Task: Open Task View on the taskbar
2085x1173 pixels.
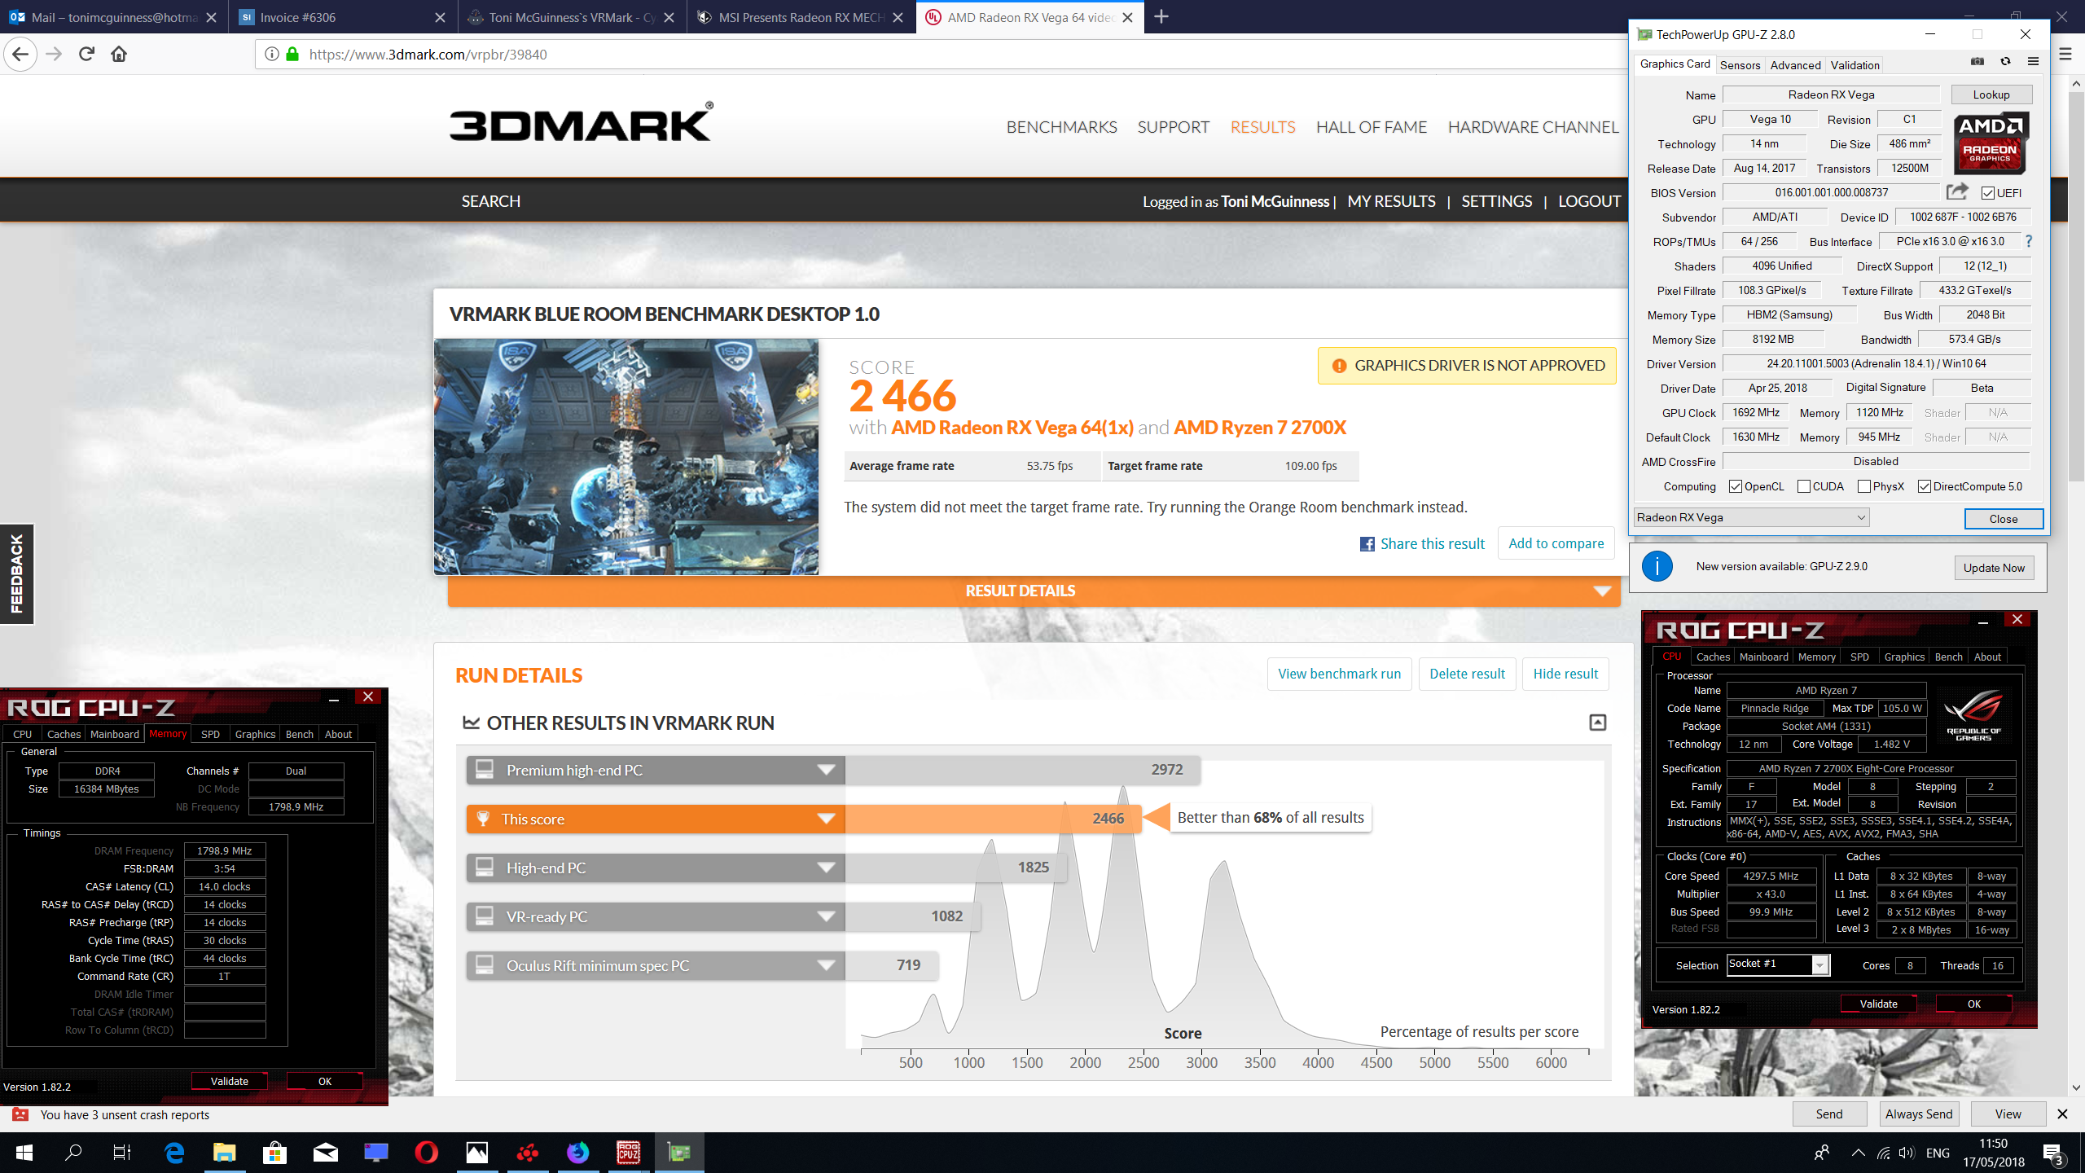Action: click(122, 1153)
